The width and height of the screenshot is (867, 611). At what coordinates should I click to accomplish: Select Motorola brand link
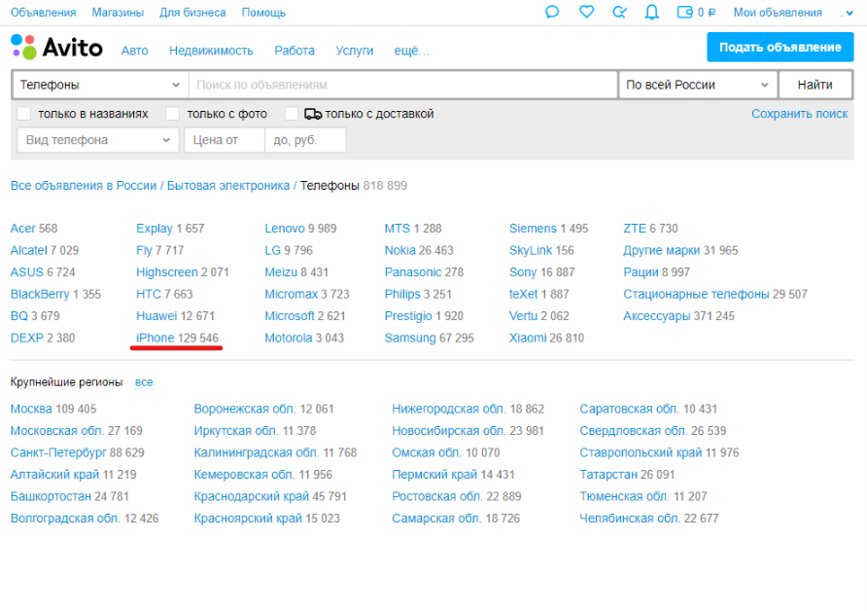[288, 338]
